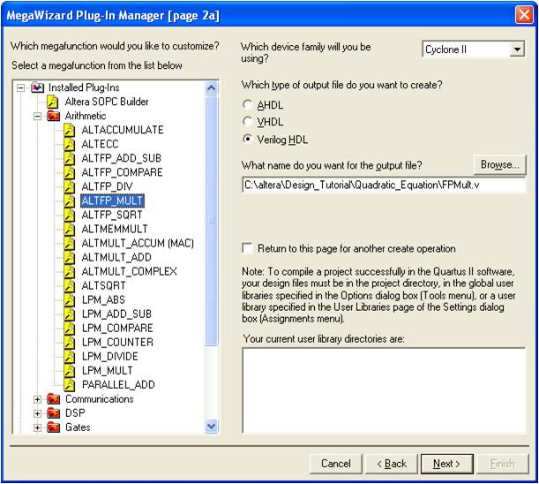Screen dimensions: 539x484
Task: Select ALTFP_DIV in the megafunction list
Action: coord(107,186)
